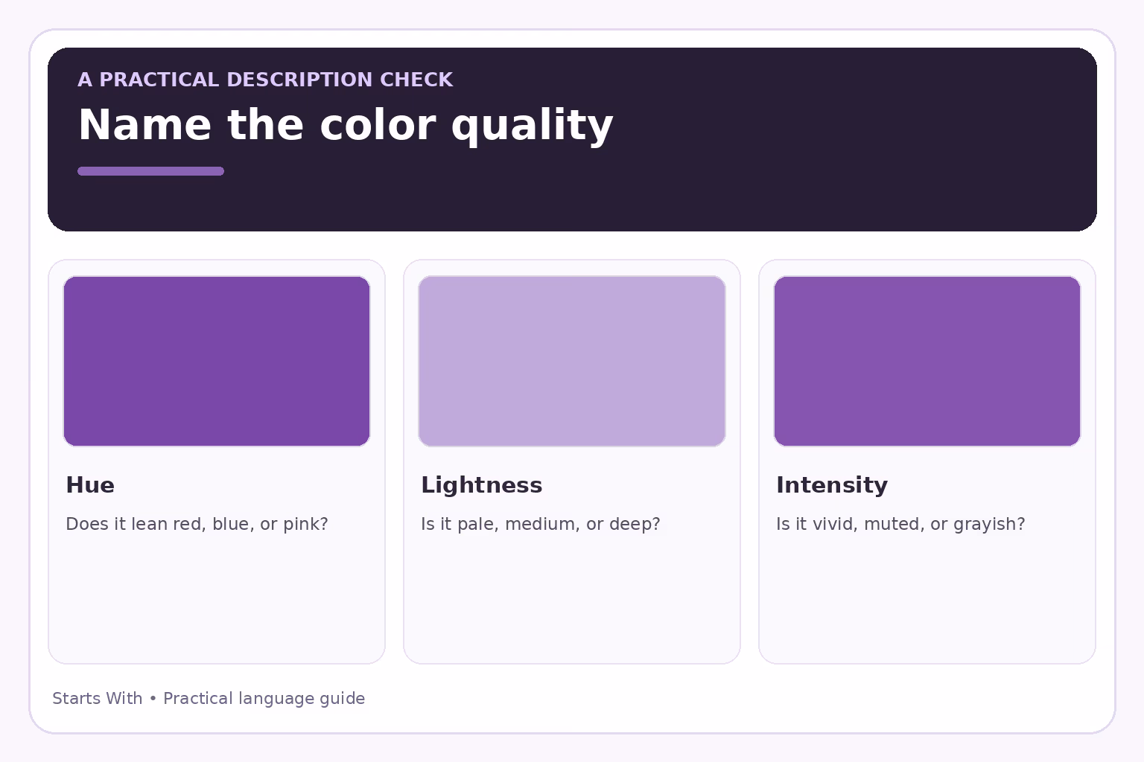Click the "Lightness" card heading
1144x762 pixels.
[x=482, y=485]
